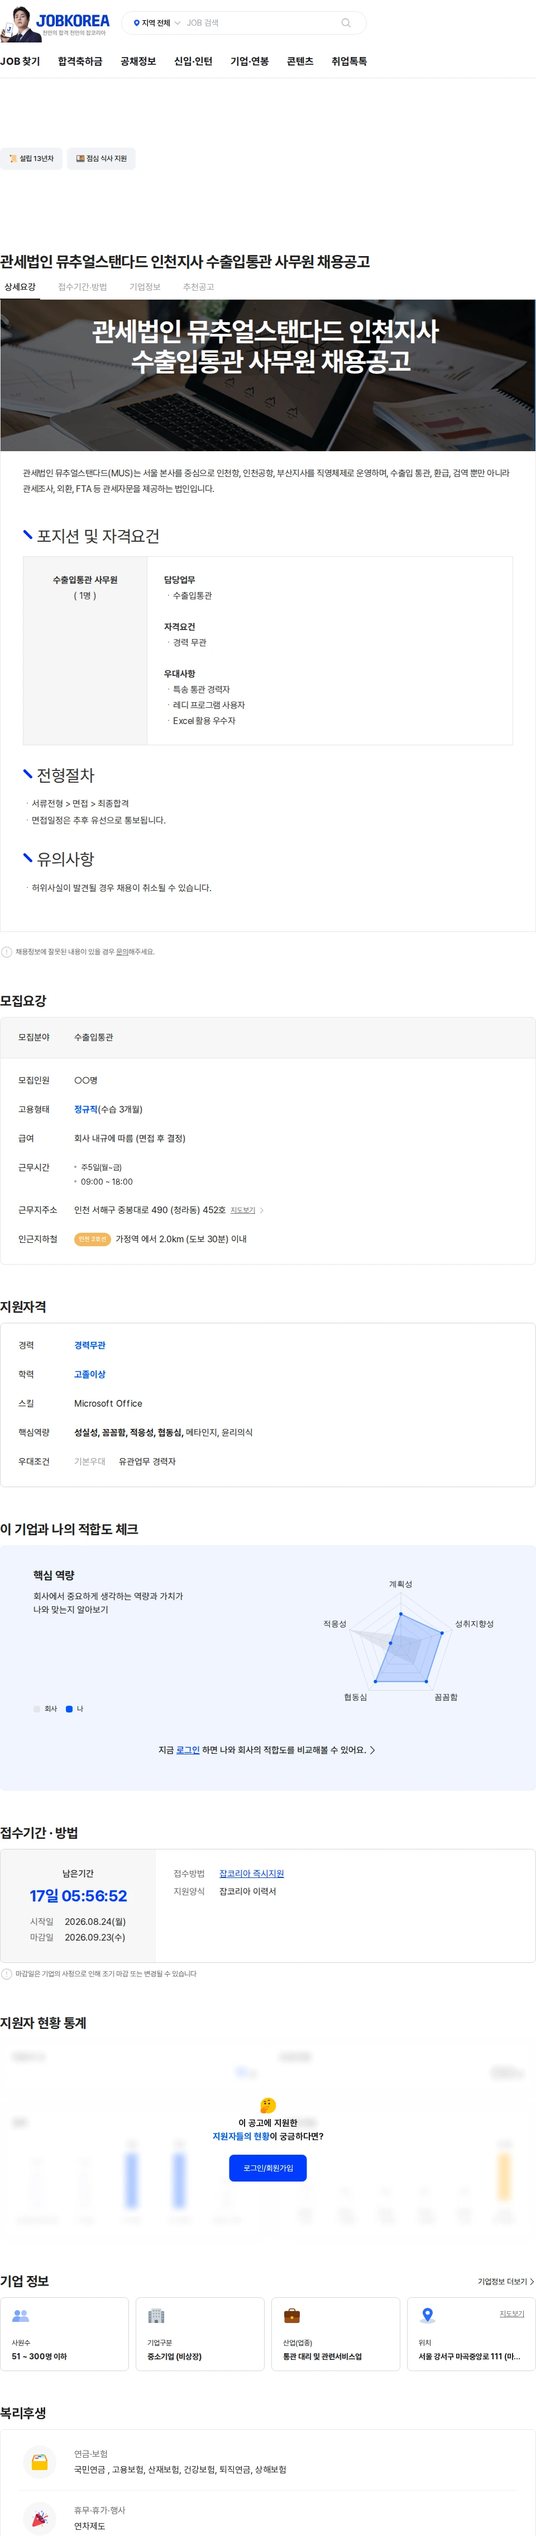Open the 신입·인턴 menu
This screenshot has height=2536, width=536.
pos(193,61)
